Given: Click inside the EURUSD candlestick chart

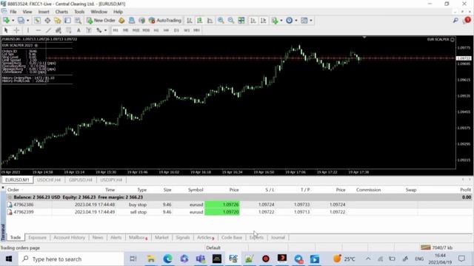Looking at the screenshot, I should pos(229,103).
